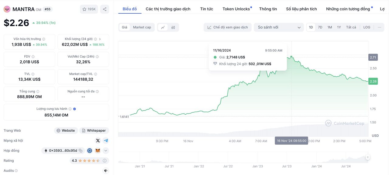This screenshot has width=389, height=175.
Task: Set chart range to 1Y
Action: pos(339,27)
